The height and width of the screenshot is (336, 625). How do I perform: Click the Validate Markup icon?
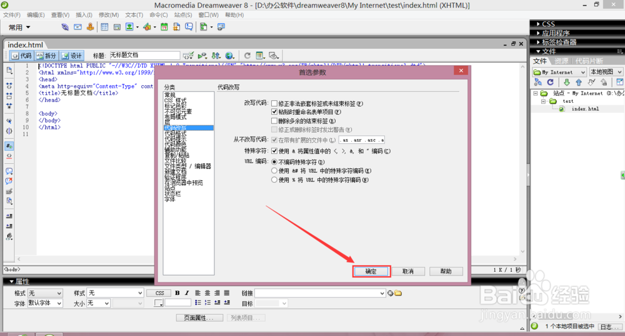tap(187, 55)
